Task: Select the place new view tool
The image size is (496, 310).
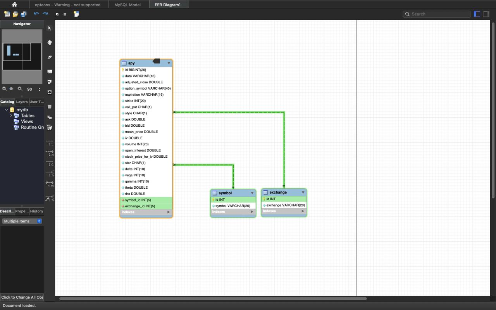Action: (50, 117)
